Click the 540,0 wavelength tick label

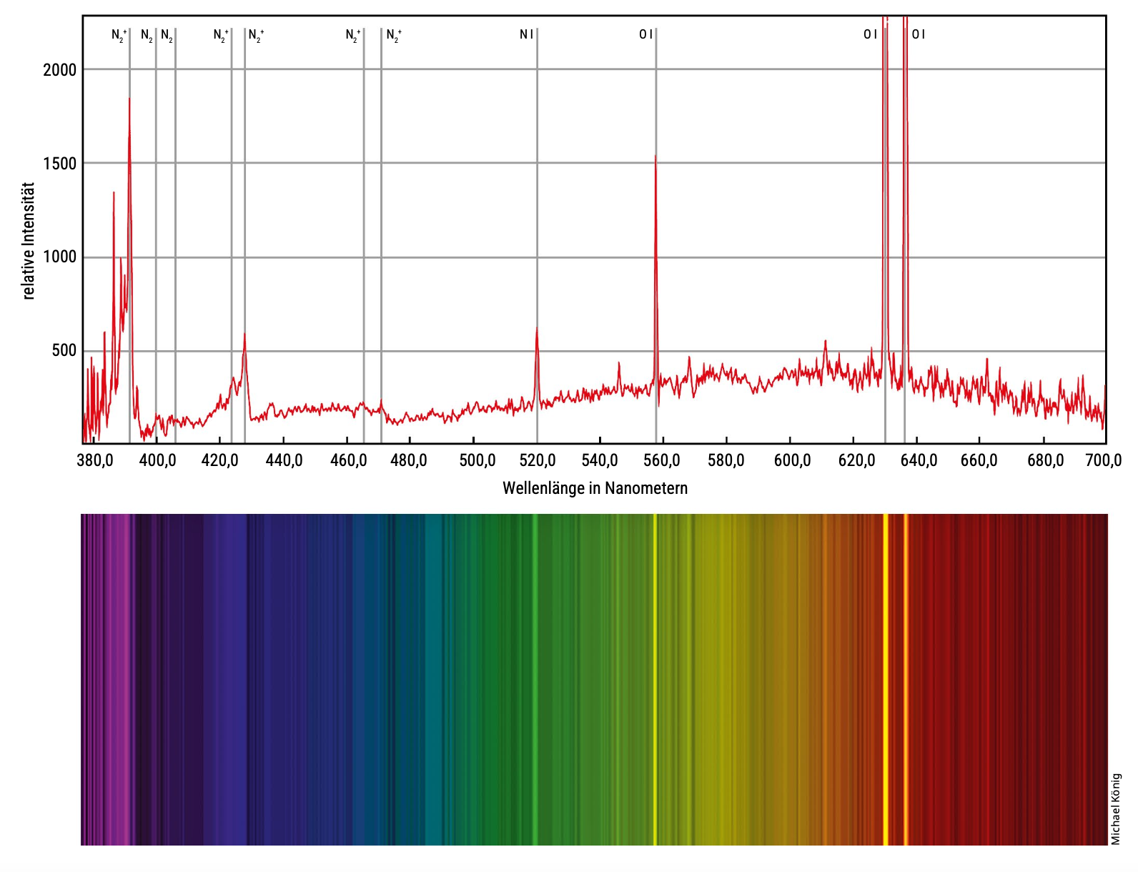[600, 460]
